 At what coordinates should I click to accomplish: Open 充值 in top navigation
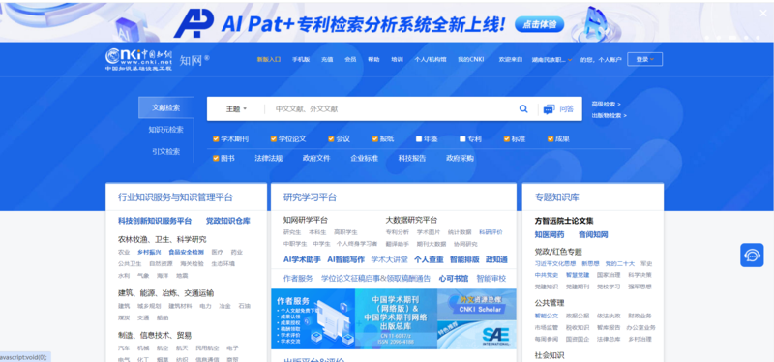(x=327, y=59)
